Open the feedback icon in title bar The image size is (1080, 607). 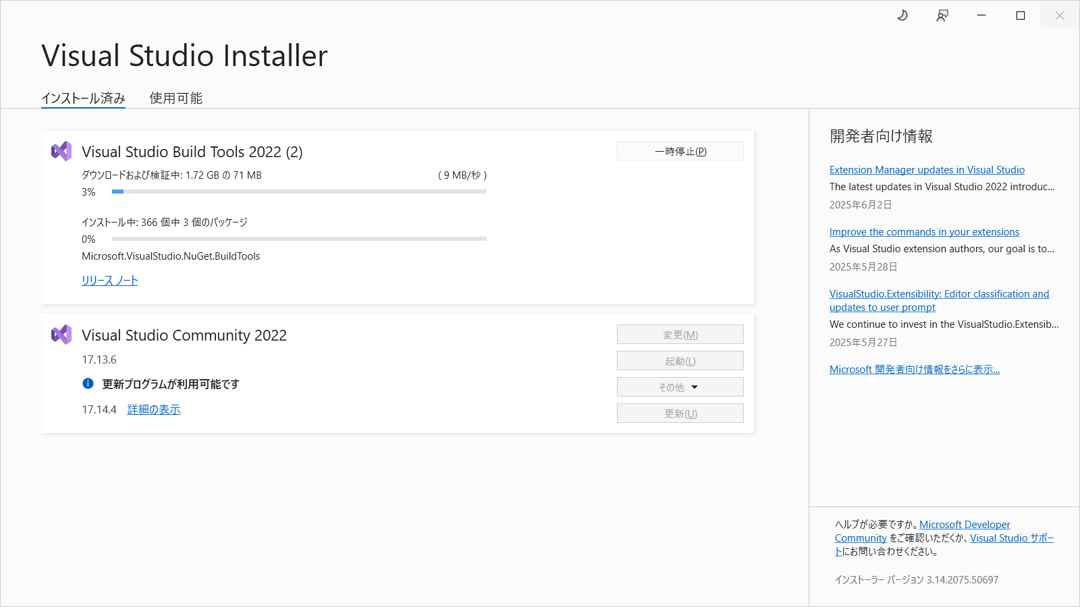coord(942,16)
